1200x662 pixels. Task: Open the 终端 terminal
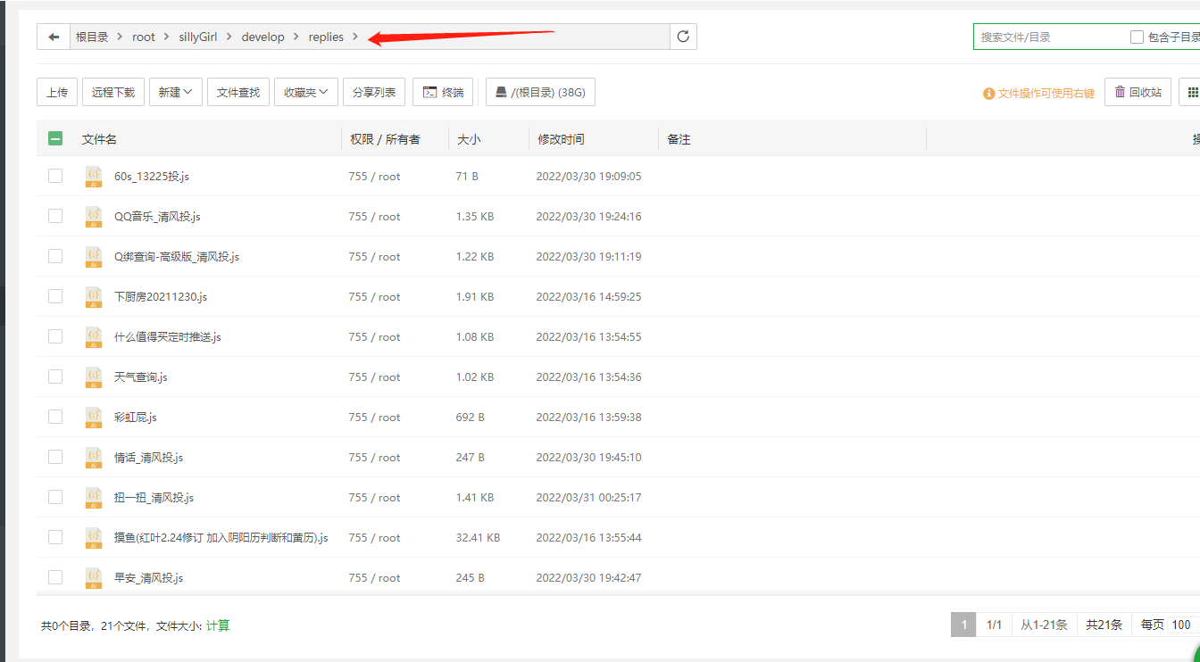pyautogui.click(x=443, y=92)
